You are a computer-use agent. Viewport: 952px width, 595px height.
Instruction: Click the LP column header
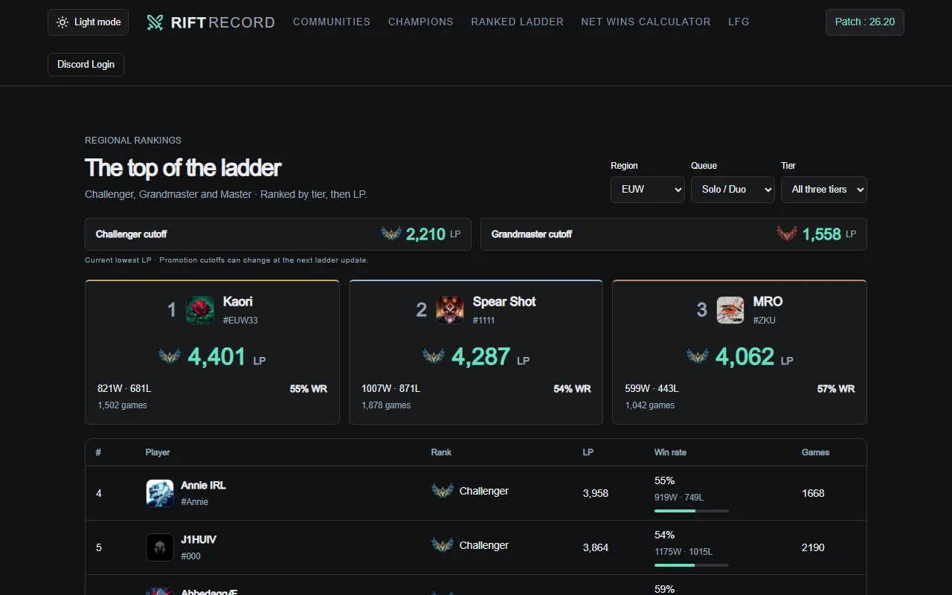588,452
